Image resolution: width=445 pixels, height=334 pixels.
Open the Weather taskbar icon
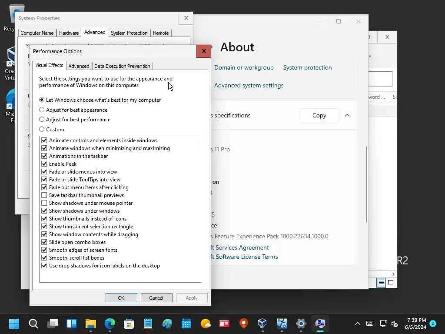206,324
